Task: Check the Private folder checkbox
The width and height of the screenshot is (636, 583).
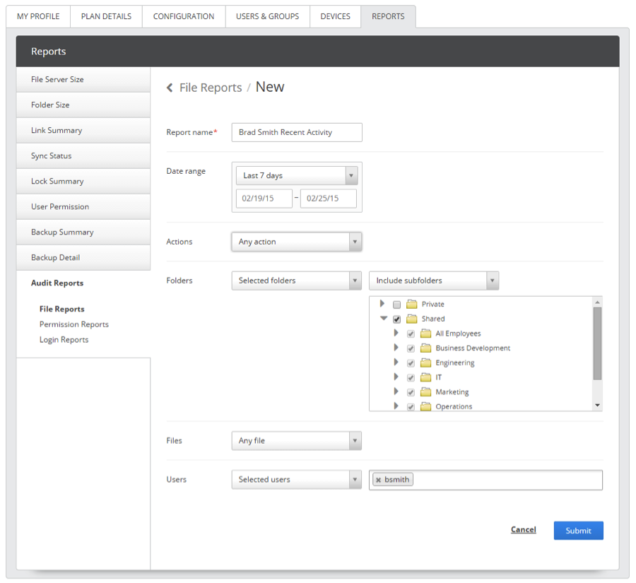Action: [x=396, y=305]
